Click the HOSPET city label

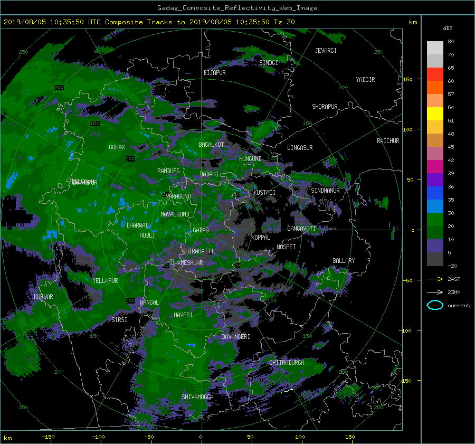click(x=286, y=247)
